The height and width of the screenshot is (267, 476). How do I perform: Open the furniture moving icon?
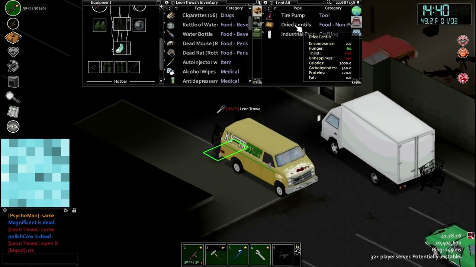coord(13,82)
